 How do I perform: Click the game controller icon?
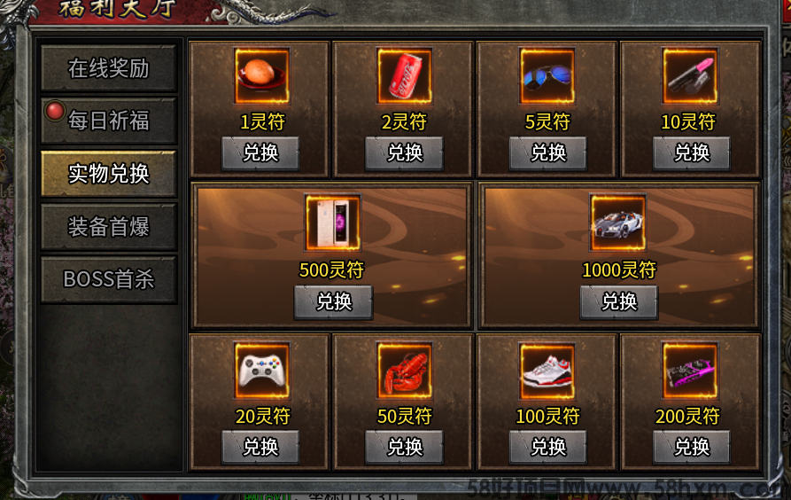tap(261, 371)
